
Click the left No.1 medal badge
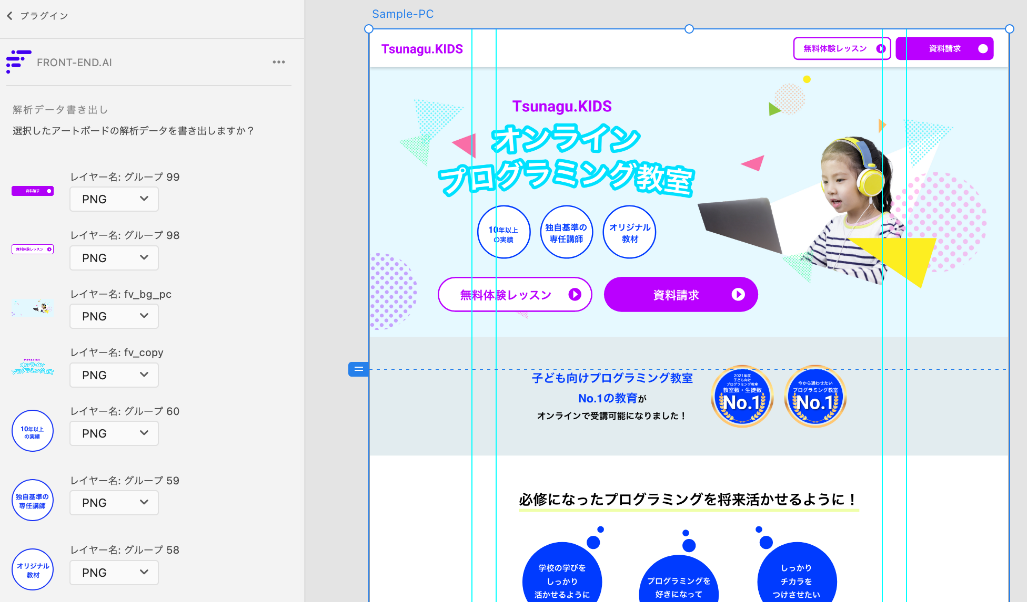[742, 397]
